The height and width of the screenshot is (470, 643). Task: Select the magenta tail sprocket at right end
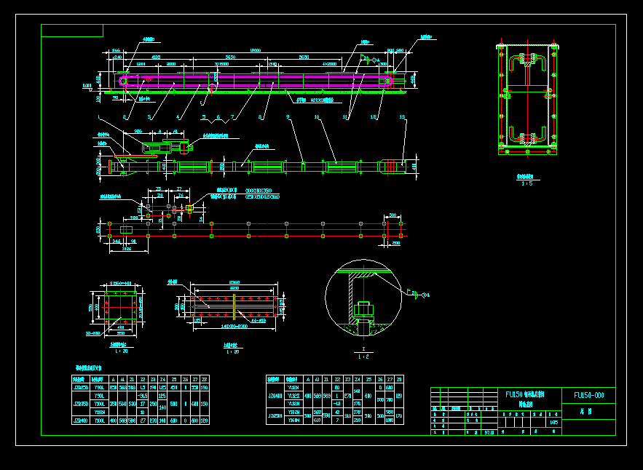pyautogui.click(x=387, y=81)
